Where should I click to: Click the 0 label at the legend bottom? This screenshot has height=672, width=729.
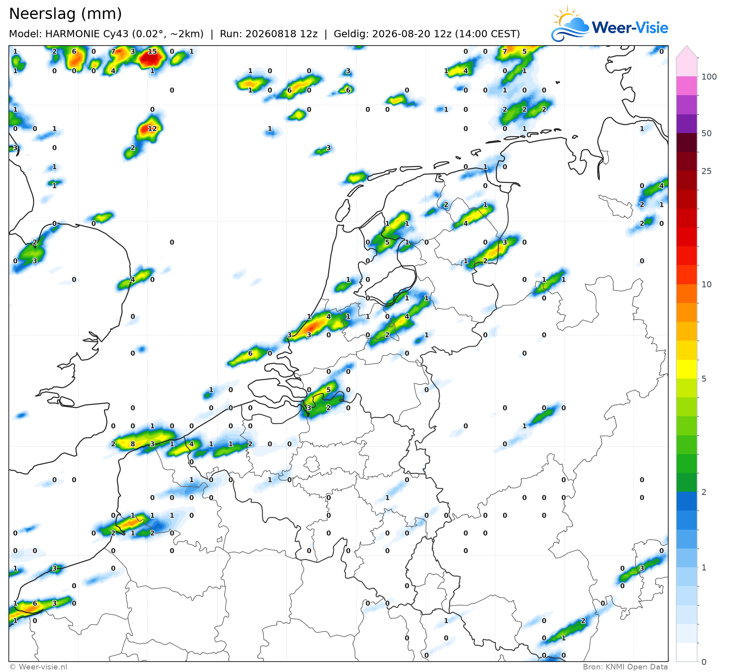[704, 662]
